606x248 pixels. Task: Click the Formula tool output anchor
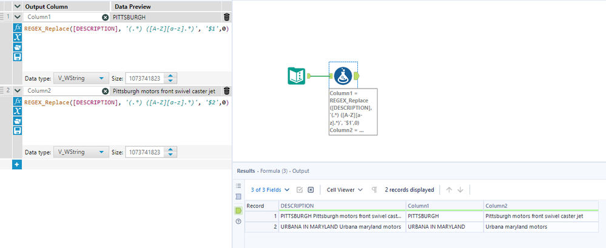pos(356,76)
